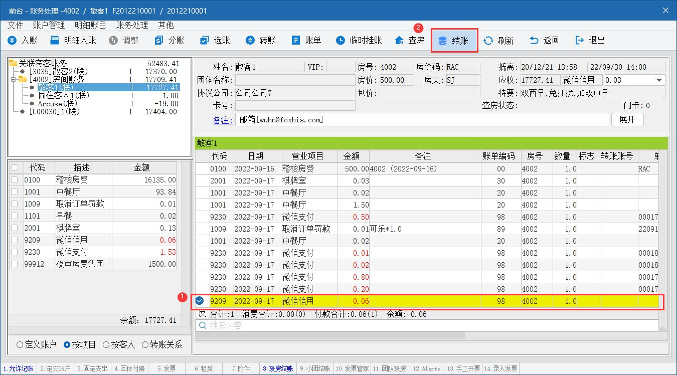Check the 0100 稽核房费 checkbox
The width and height of the screenshot is (677, 375).
coord(15,180)
